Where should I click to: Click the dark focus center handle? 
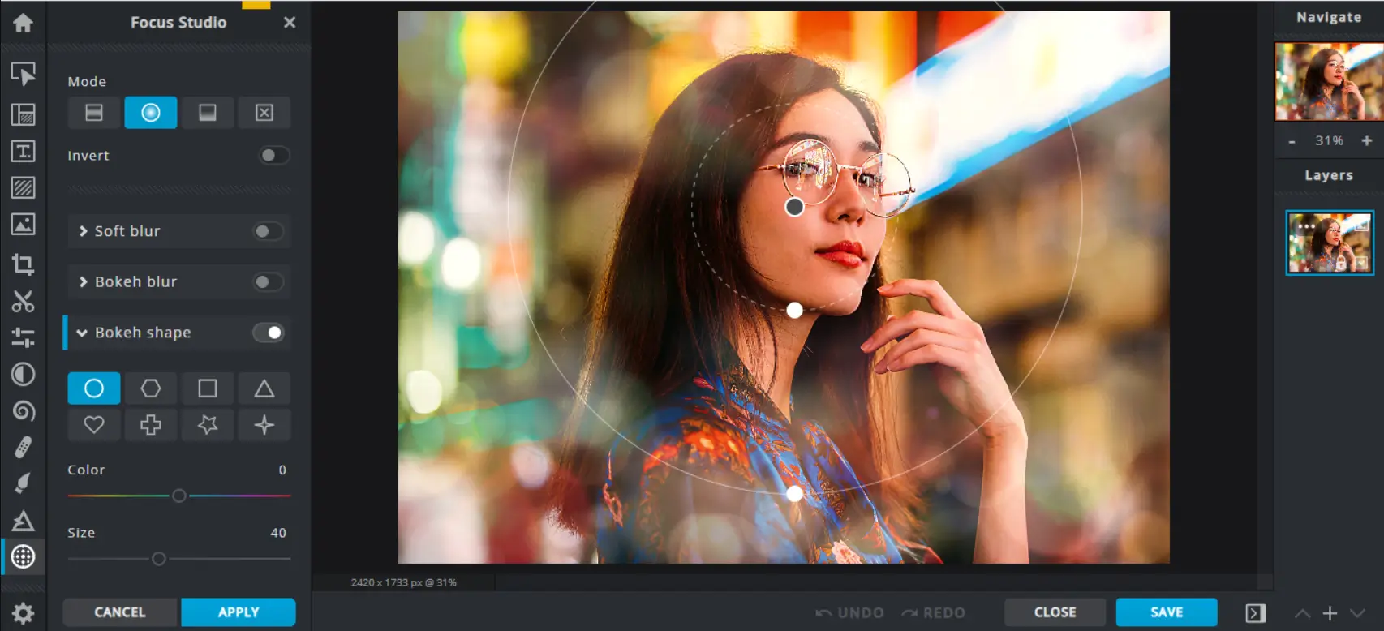click(x=795, y=207)
